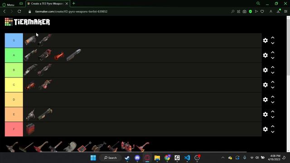Select first red weapon in C tier
The width and height of the screenshot is (290, 163).
(30, 86)
